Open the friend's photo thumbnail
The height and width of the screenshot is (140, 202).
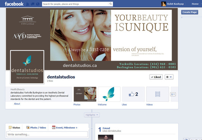[x=106, y=137]
